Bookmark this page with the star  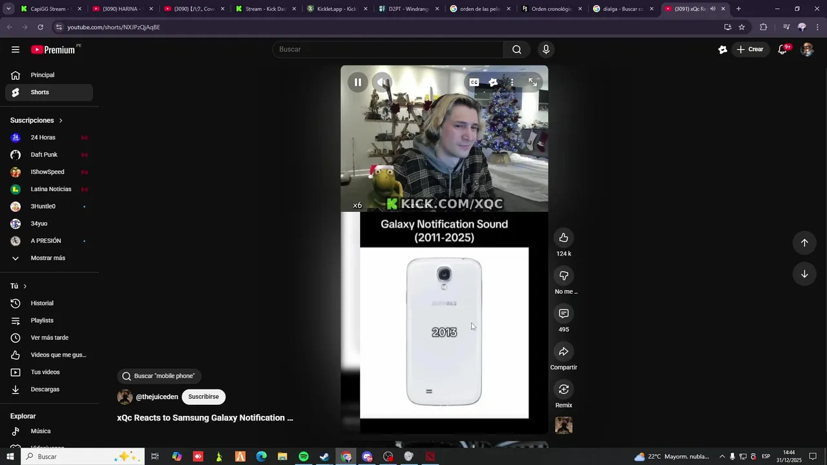coord(742,27)
